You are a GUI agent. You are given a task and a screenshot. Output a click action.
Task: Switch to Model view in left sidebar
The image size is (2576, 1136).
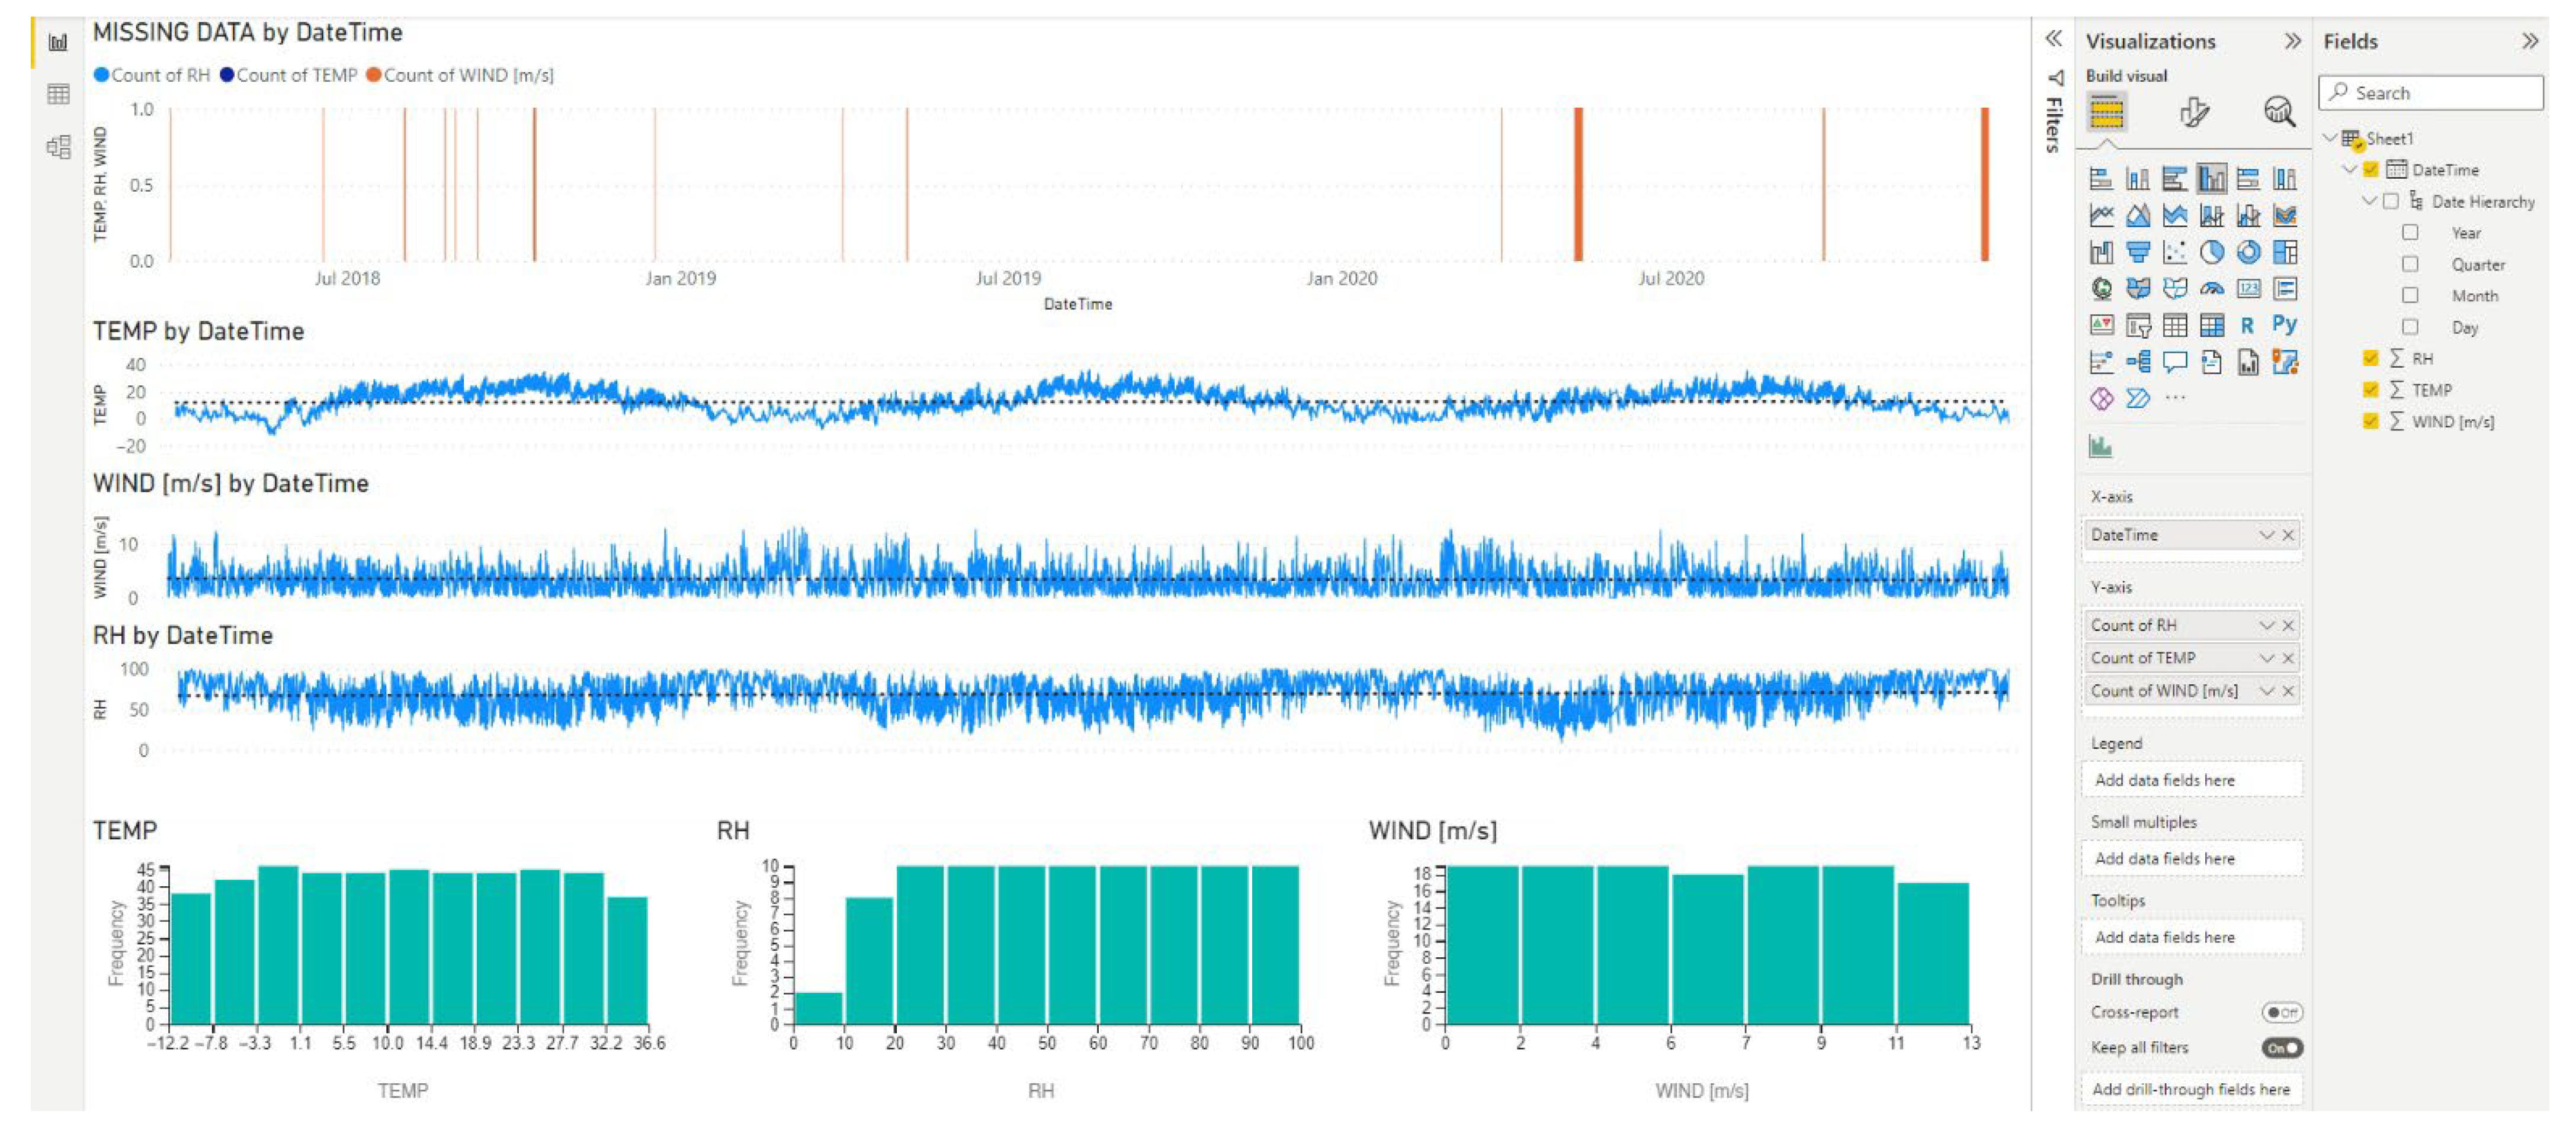(x=59, y=146)
